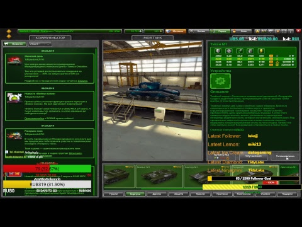Viewport: 302px width, 227px height.
Task: Toggle the fullscreen icon in top bar
Action: click(x=284, y=32)
